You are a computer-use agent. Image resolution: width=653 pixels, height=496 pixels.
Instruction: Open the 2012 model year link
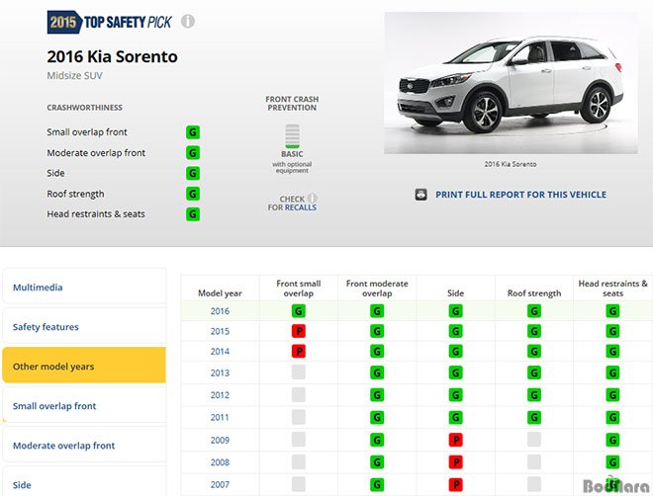coord(220,395)
